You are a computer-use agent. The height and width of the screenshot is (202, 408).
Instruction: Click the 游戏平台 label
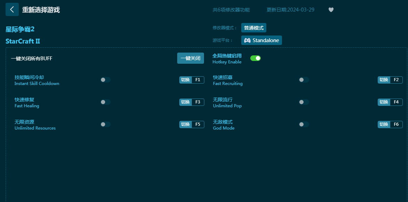[x=223, y=40]
